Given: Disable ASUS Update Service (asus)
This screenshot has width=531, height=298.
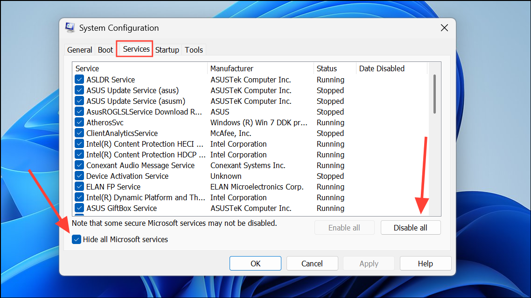Looking at the screenshot, I should (79, 90).
